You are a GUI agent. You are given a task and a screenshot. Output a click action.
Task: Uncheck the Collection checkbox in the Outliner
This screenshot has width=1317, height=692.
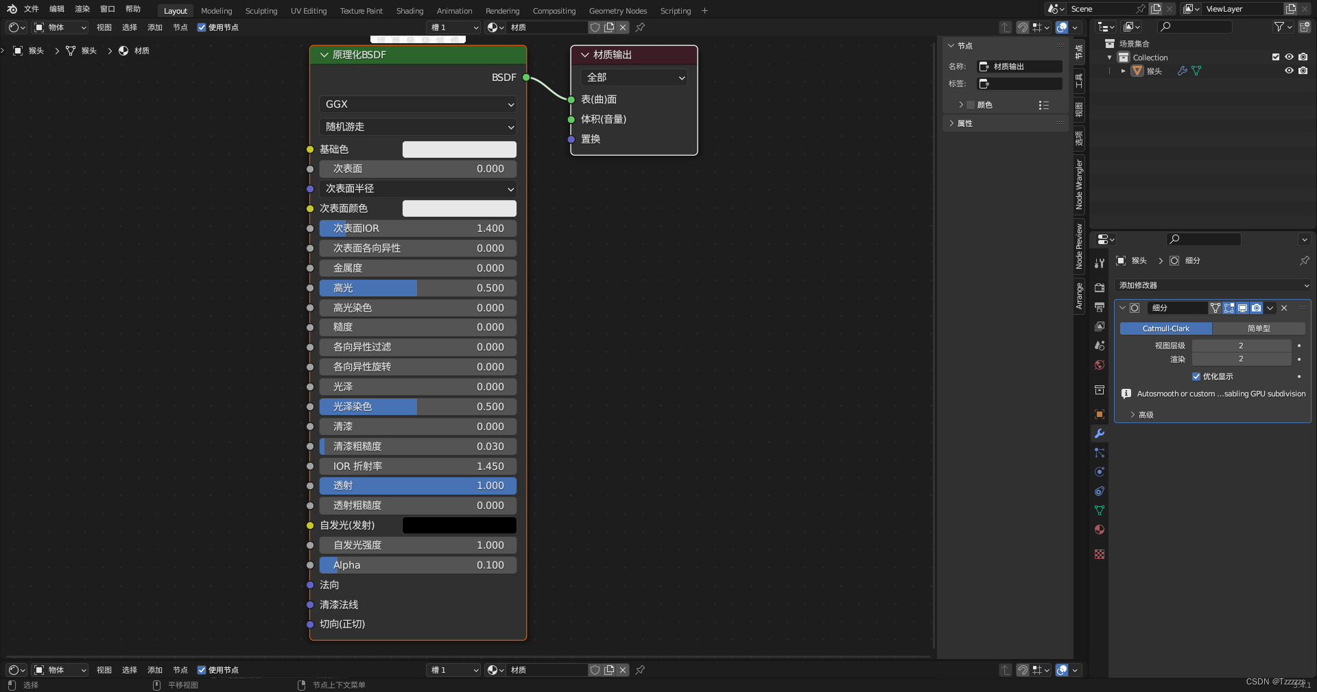[x=1276, y=58]
